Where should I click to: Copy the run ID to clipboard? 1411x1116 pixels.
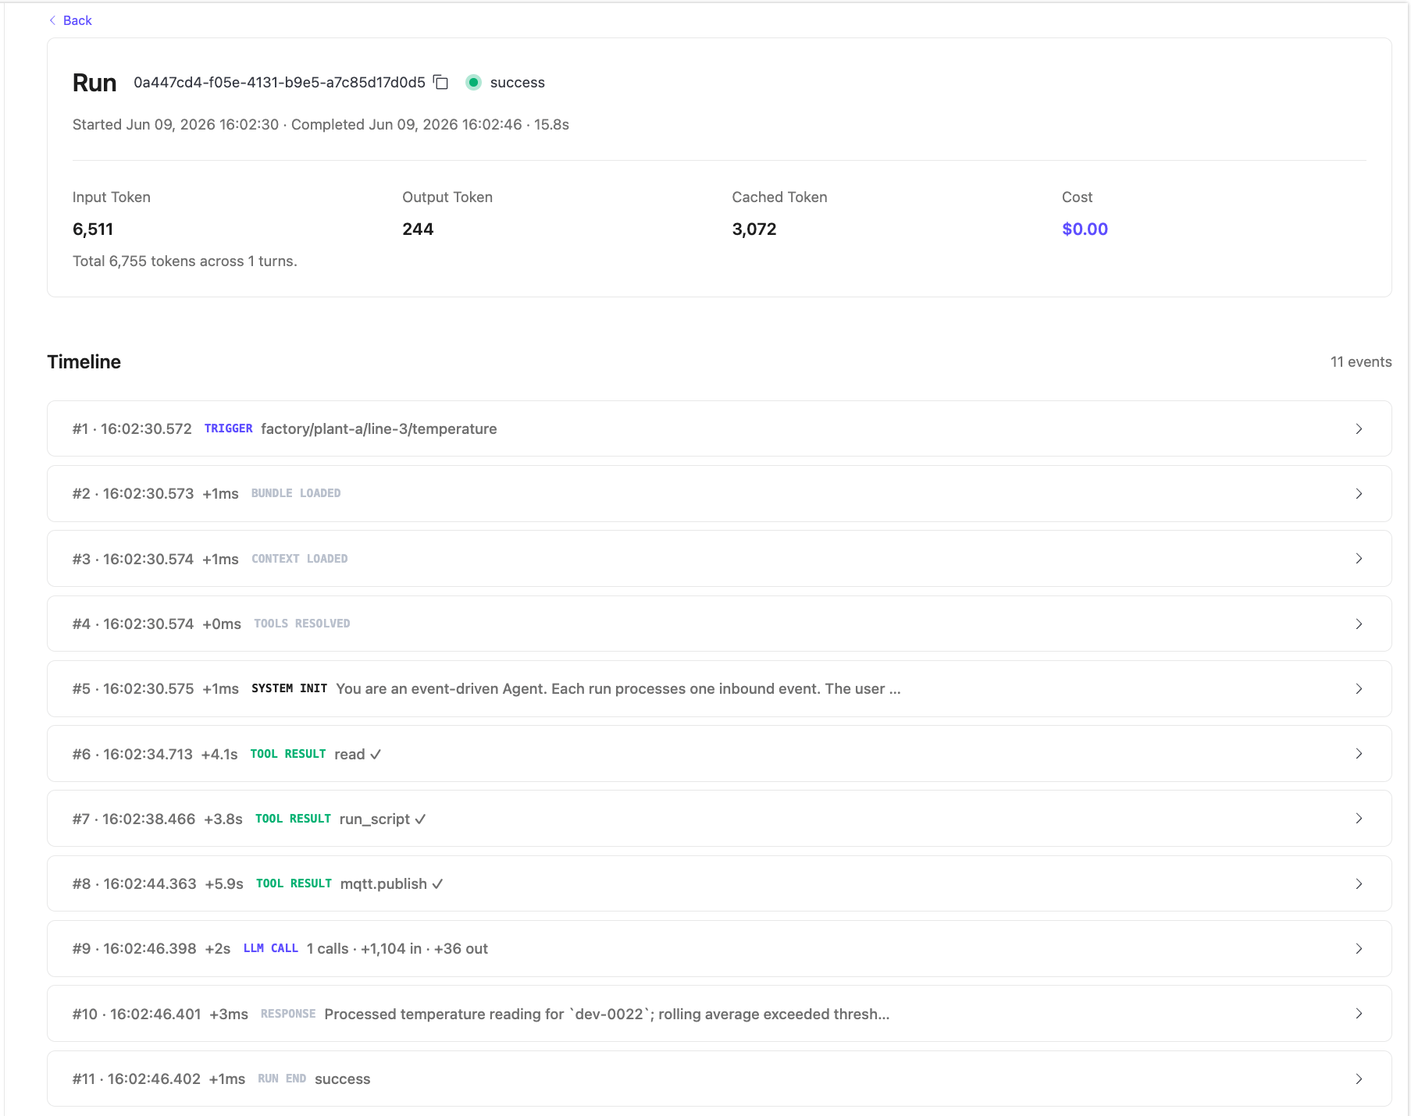[x=441, y=82]
